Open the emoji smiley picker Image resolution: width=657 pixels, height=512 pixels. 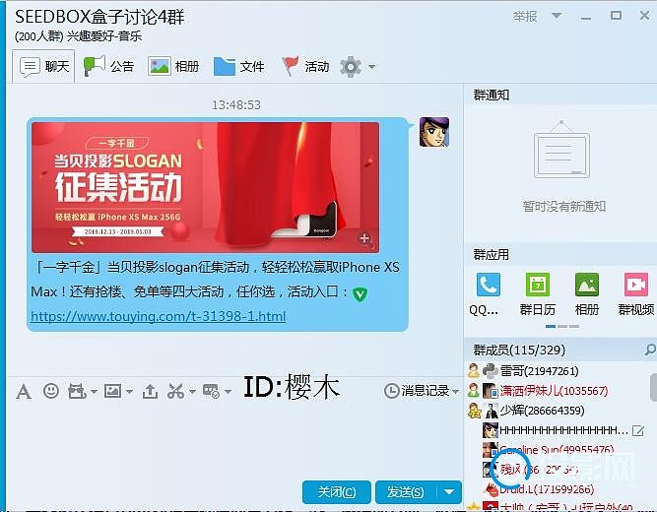(x=51, y=391)
